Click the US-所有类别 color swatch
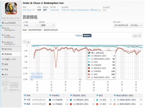The image size is (145, 108). point(50,104)
